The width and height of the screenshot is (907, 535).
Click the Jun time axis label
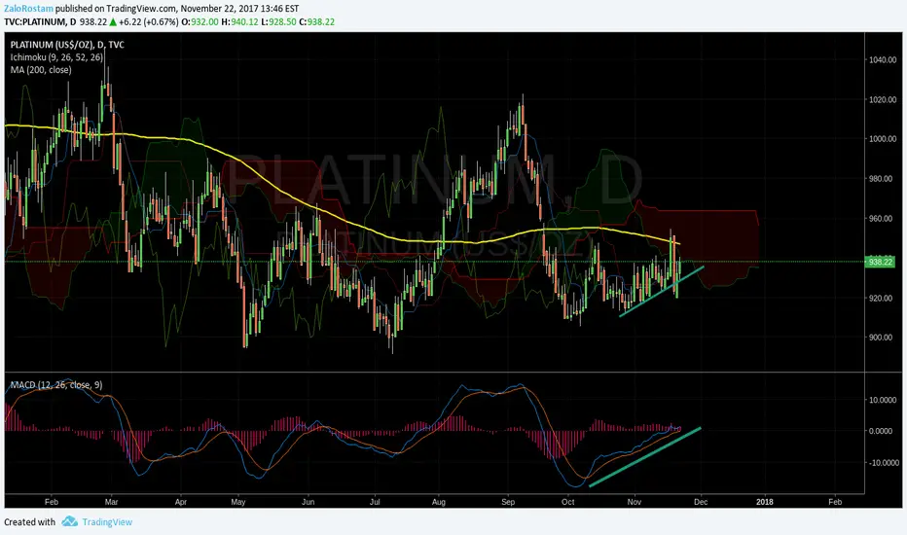pyautogui.click(x=308, y=502)
